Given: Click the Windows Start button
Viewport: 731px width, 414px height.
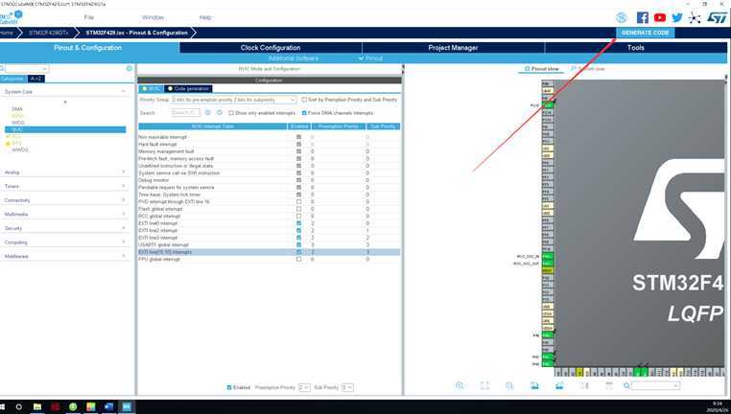Looking at the screenshot, I should [2, 406].
